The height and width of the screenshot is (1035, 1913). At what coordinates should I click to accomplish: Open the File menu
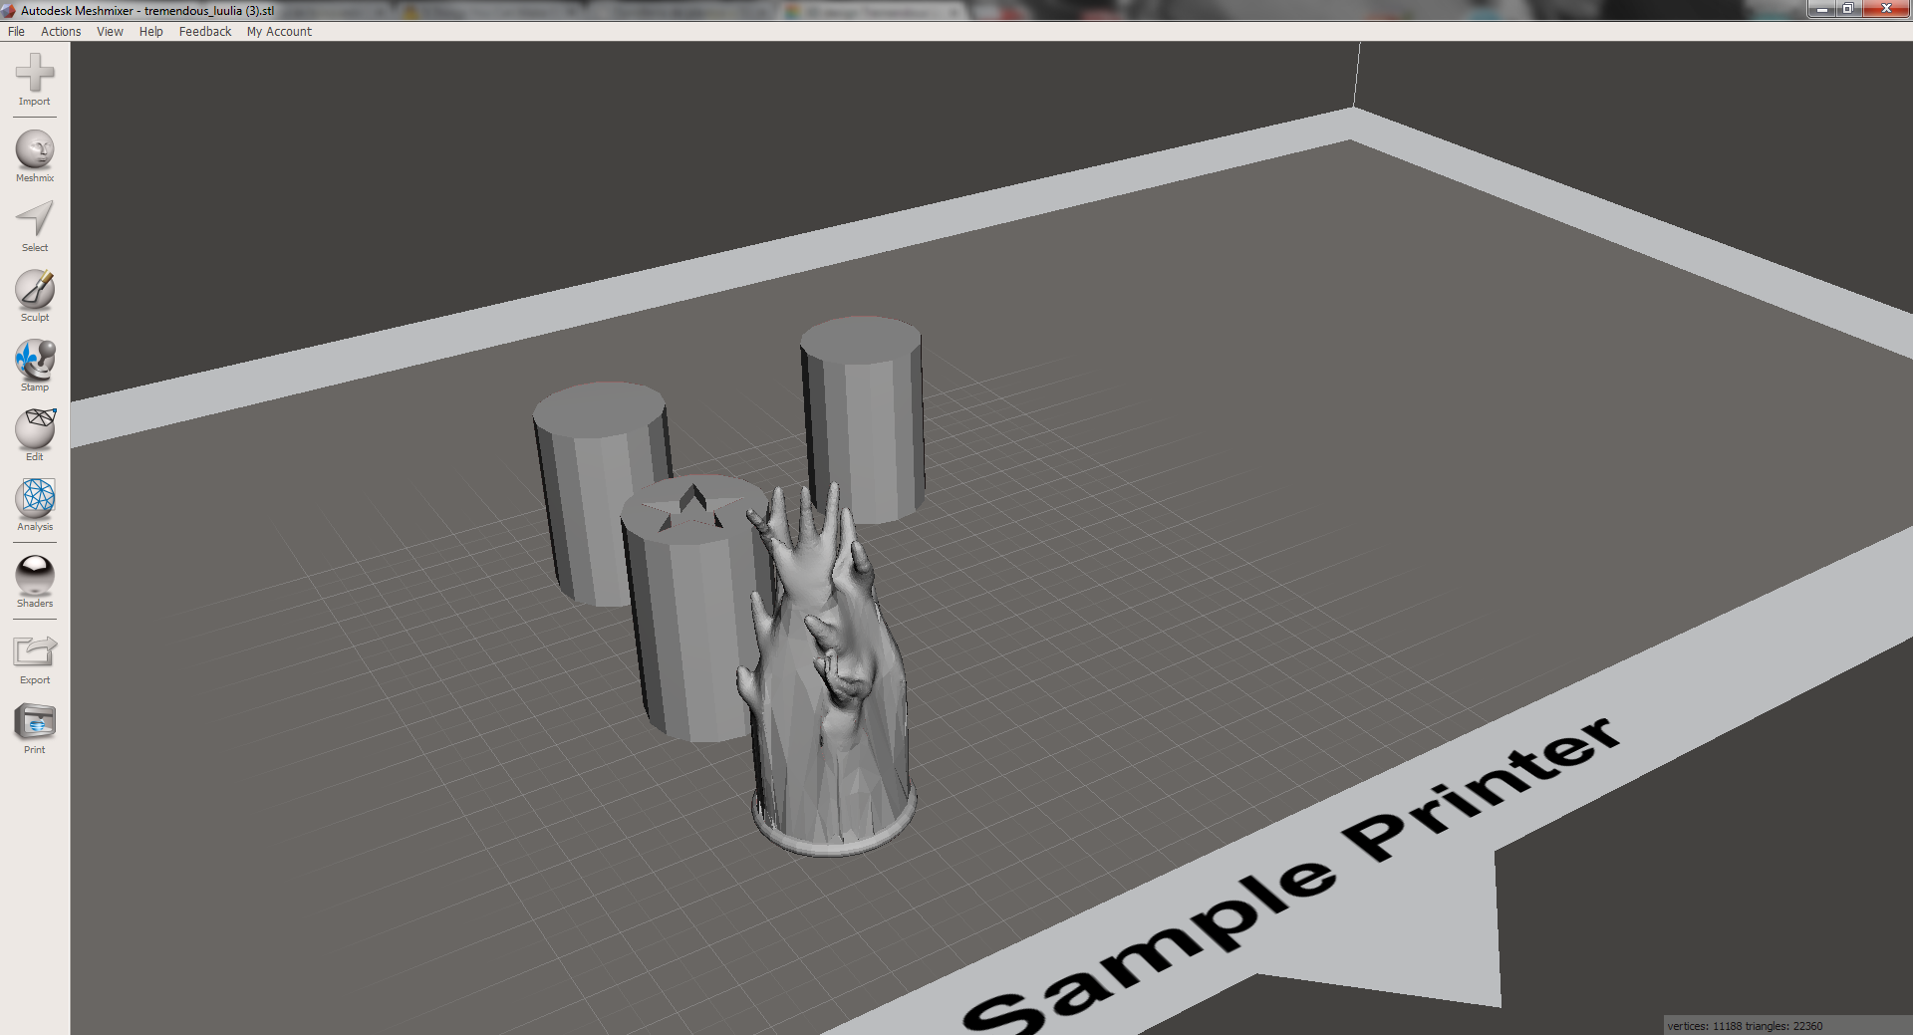click(16, 32)
